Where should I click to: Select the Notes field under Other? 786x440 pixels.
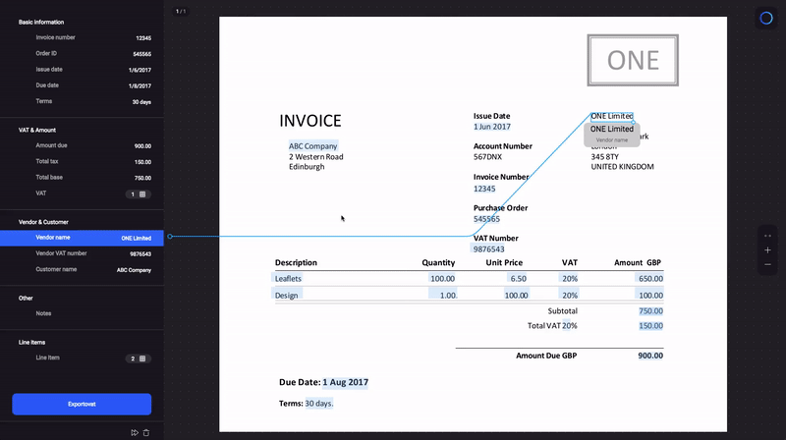click(x=82, y=313)
